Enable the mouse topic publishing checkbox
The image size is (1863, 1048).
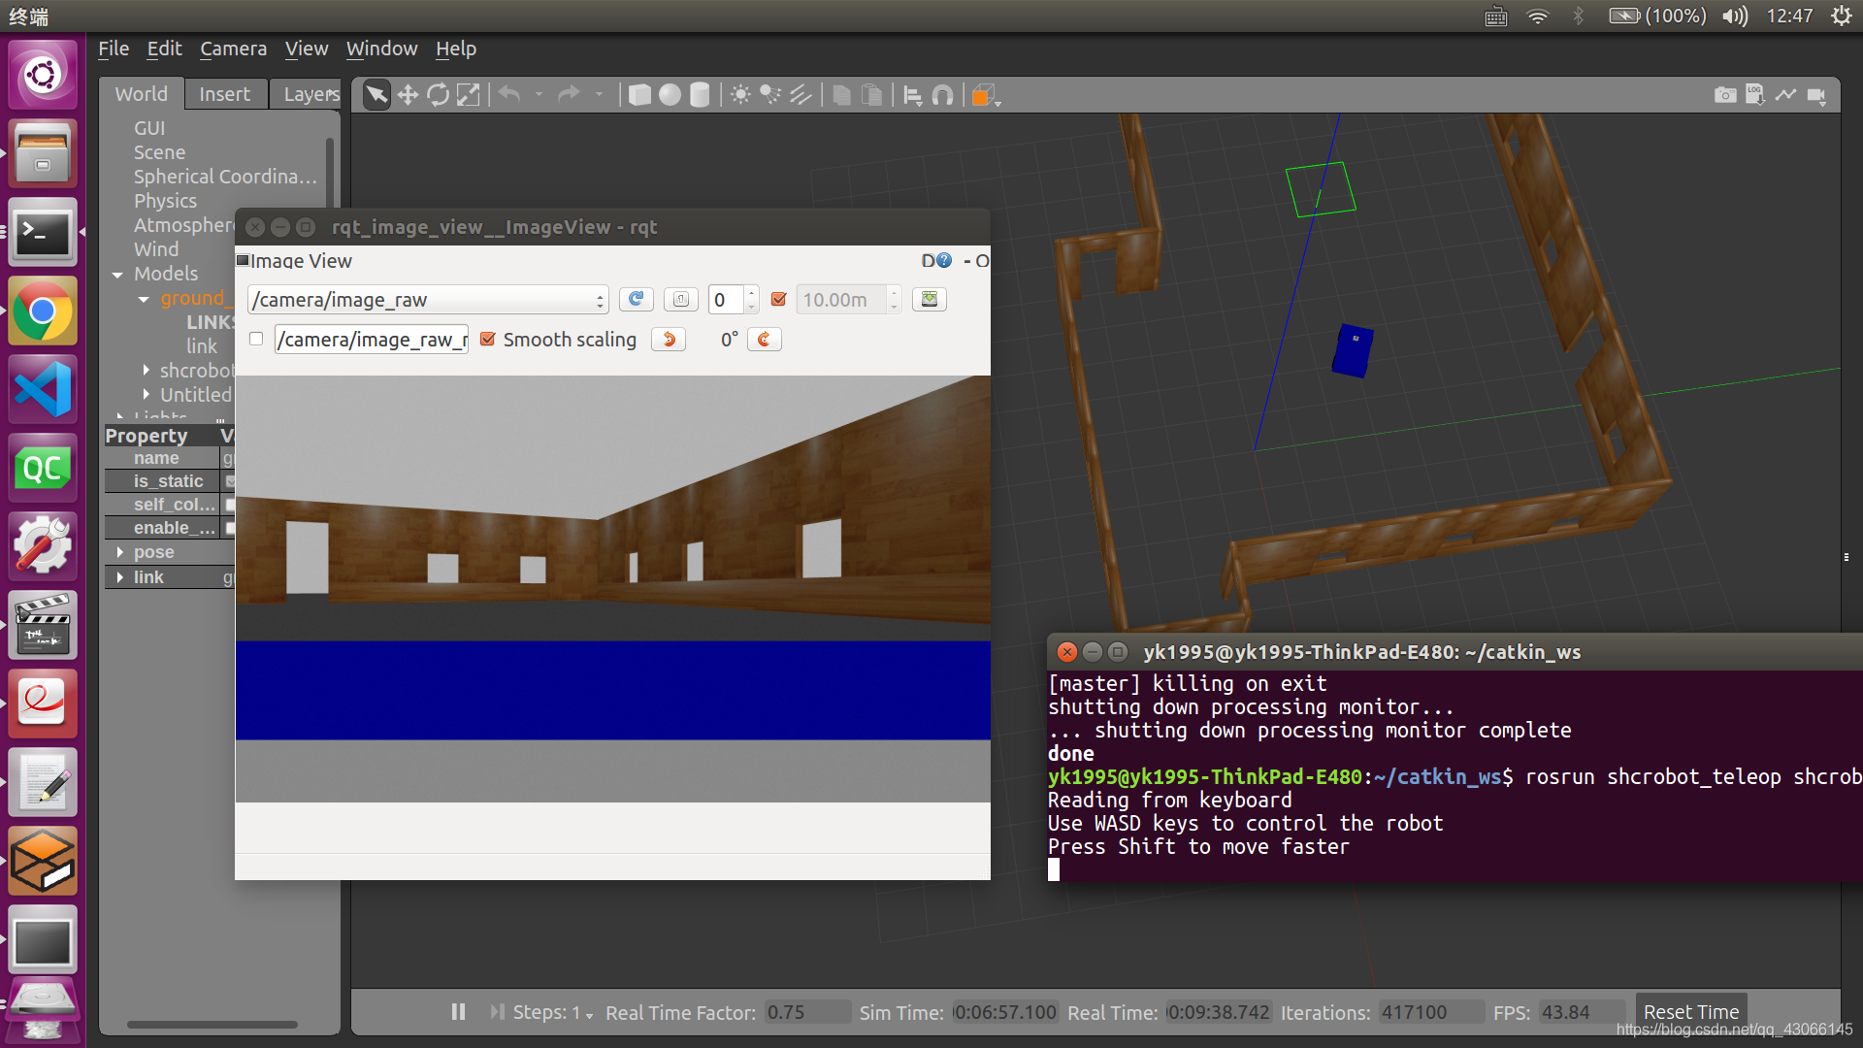point(256,340)
